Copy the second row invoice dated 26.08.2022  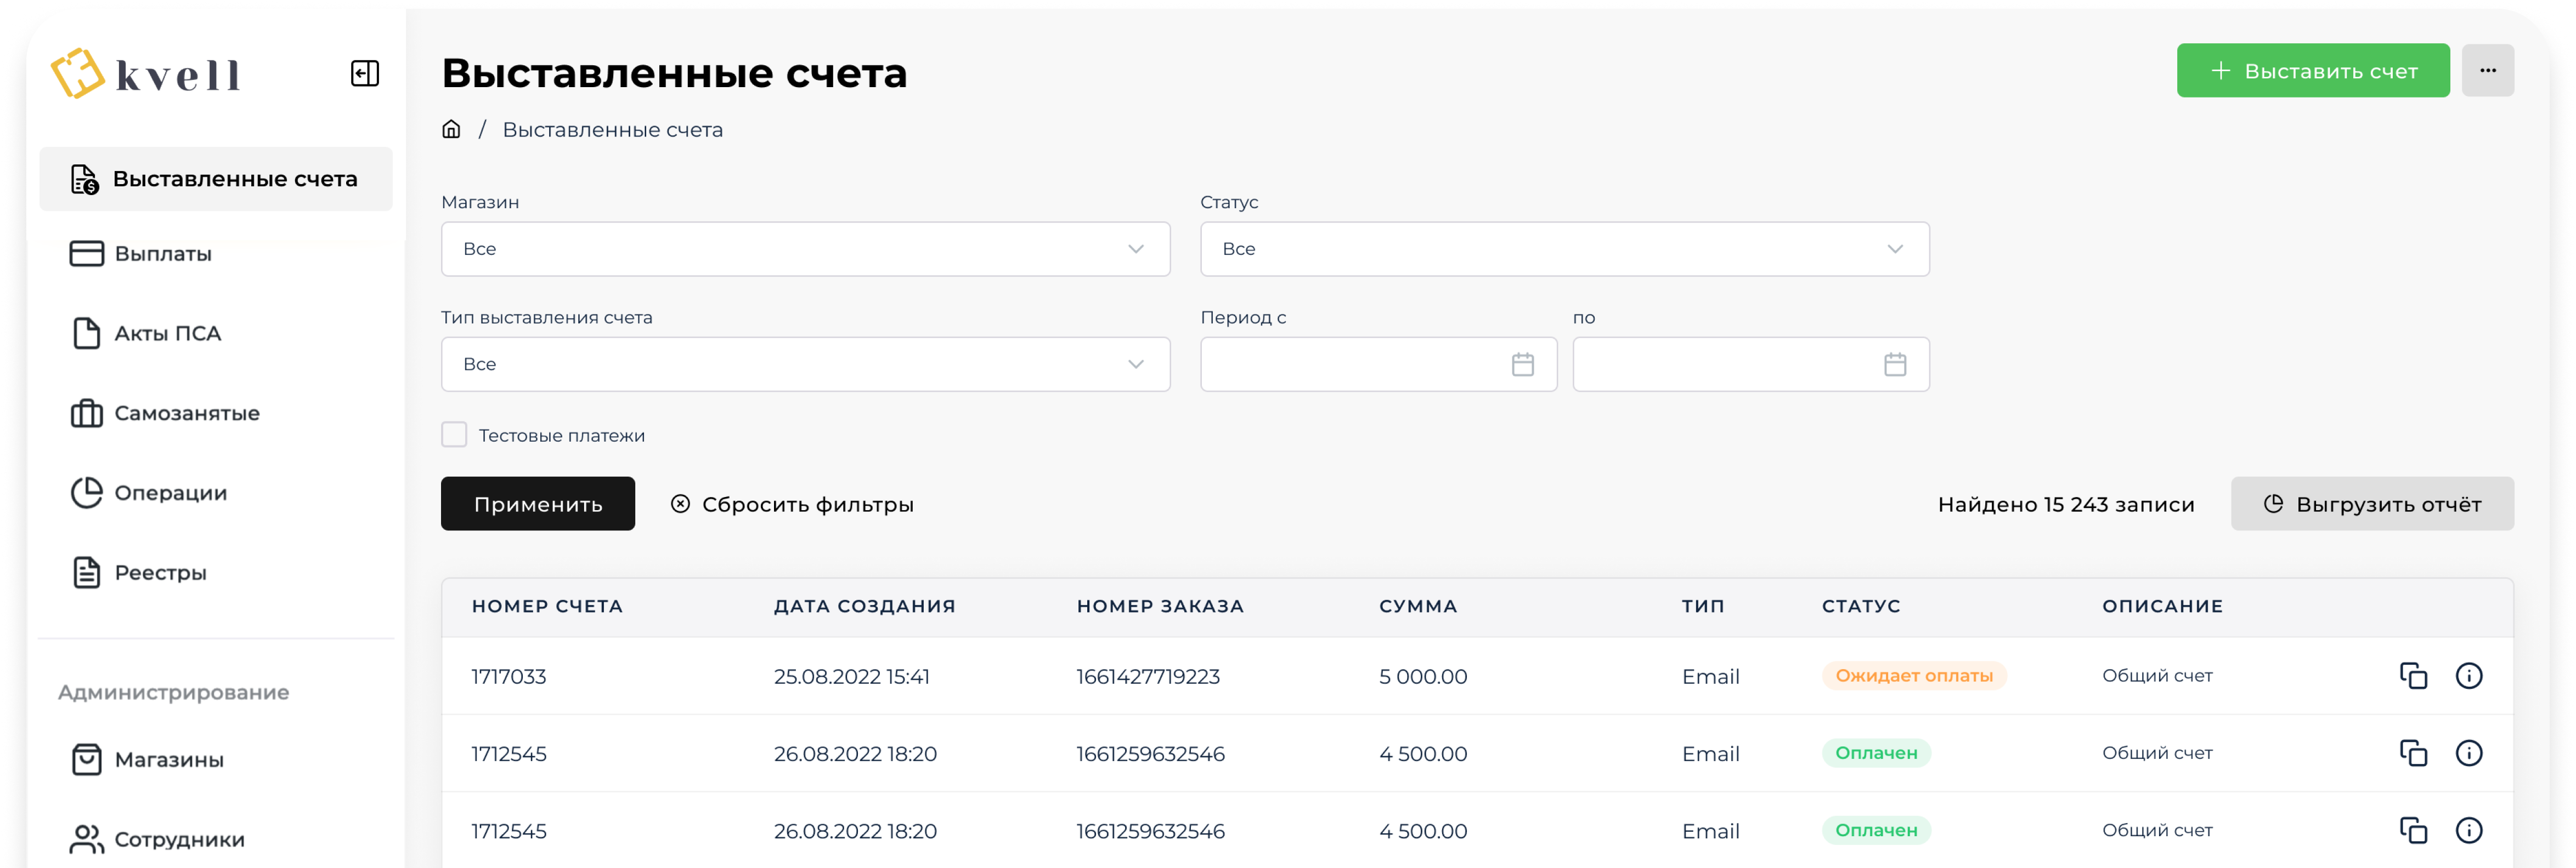(2413, 753)
